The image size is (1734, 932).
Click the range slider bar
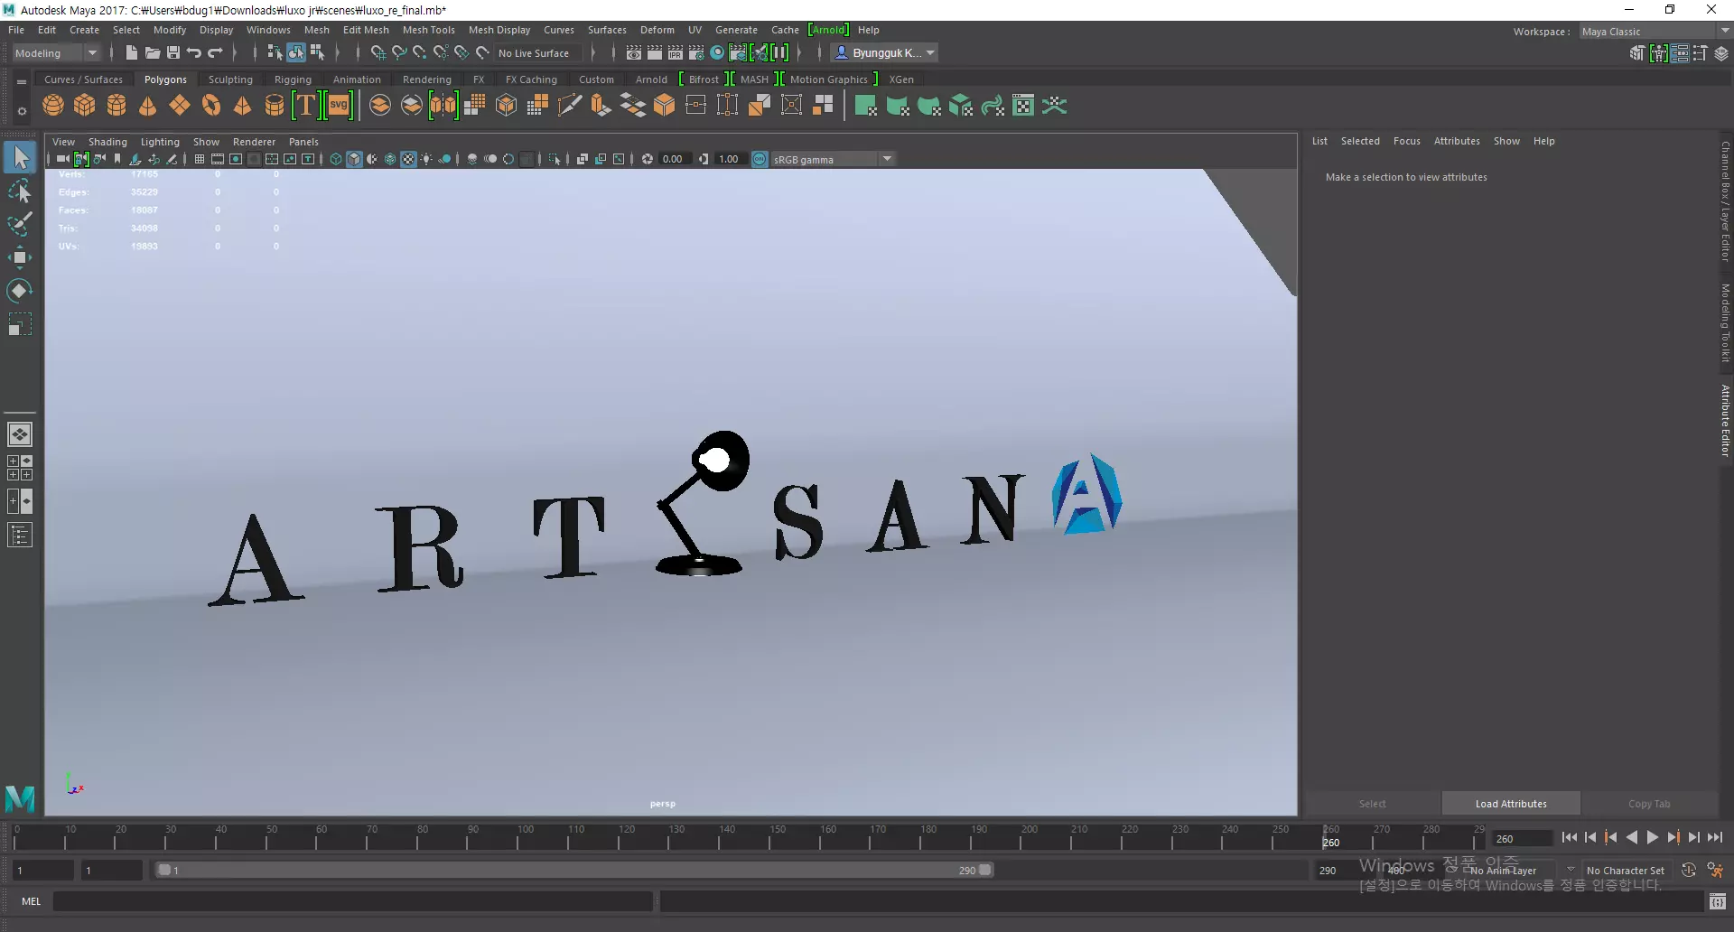pos(574,870)
